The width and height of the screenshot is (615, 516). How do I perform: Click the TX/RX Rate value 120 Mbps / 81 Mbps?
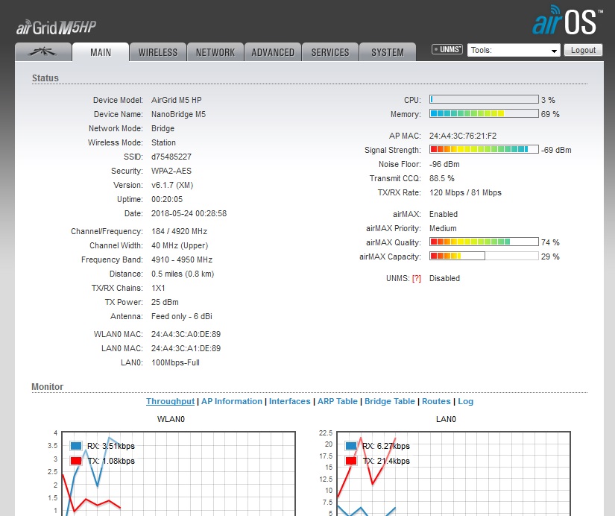pyautogui.click(x=466, y=192)
